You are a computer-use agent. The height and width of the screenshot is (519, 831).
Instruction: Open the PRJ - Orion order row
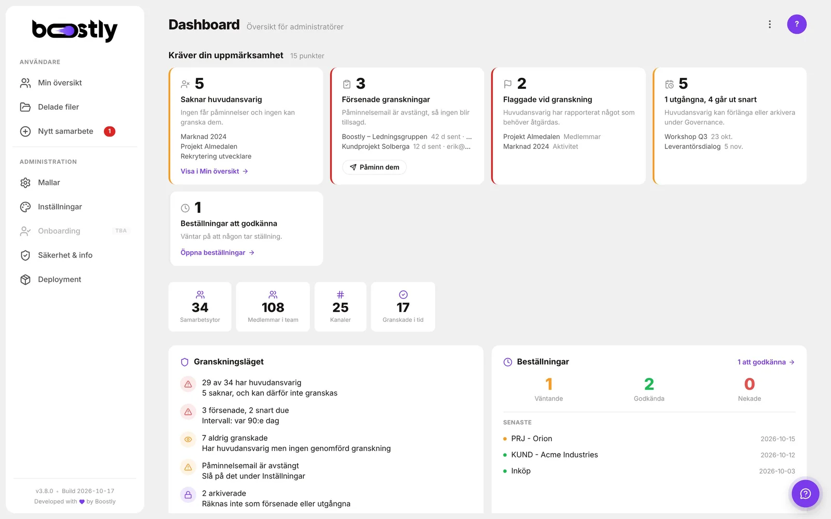tap(649, 439)
